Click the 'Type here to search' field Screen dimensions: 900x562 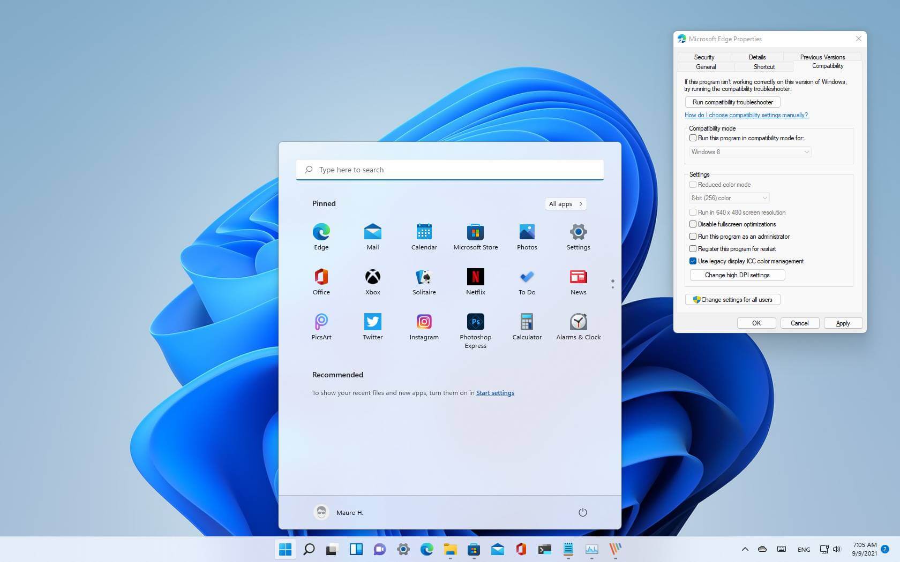(x=449, y=170)
